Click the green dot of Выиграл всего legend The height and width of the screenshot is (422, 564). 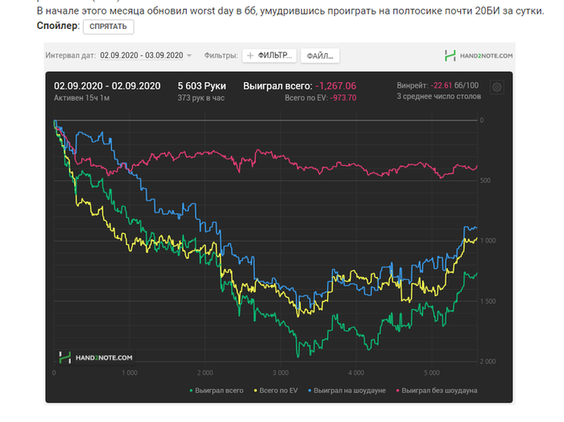tap(191, 391)
